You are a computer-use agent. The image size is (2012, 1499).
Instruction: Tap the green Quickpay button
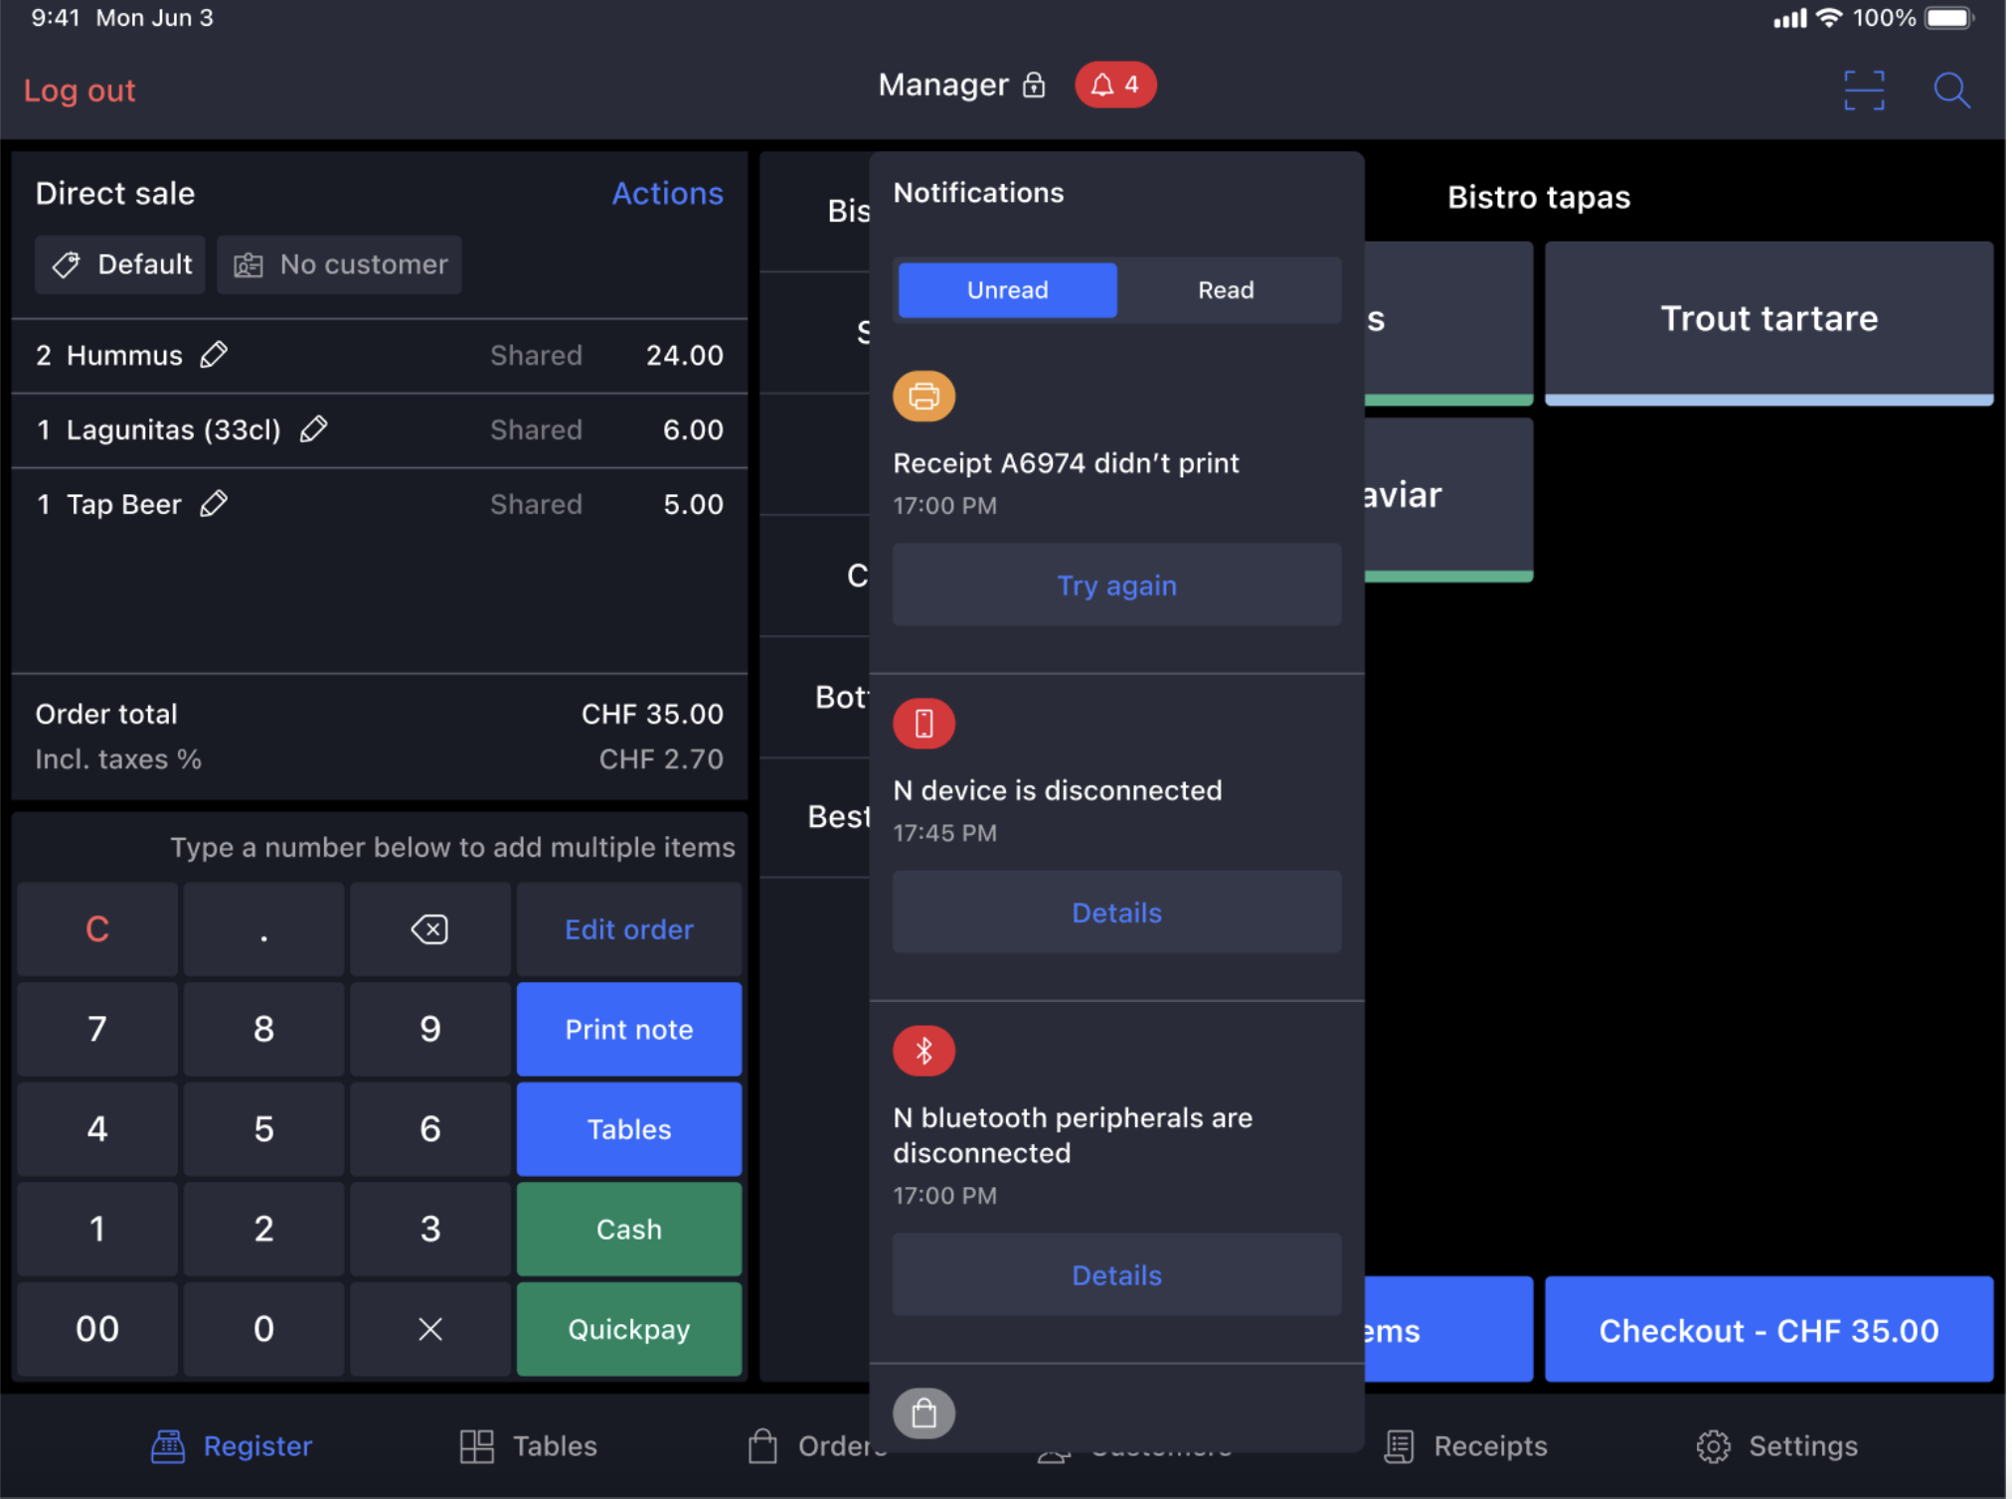point(628,1329)
